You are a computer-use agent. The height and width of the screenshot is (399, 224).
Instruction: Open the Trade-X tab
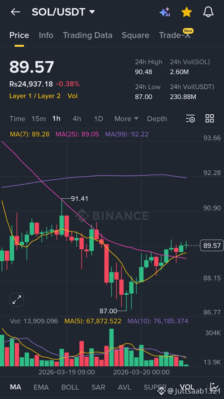(x=175, y=35)
